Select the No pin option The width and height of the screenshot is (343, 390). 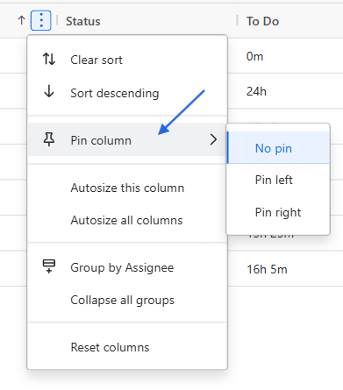(278, 148)
